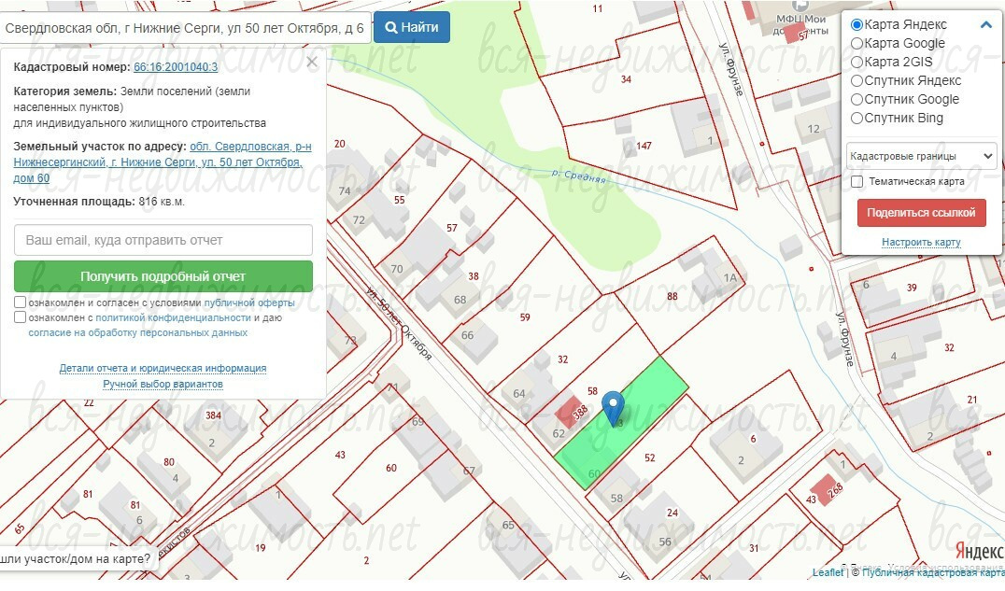Close the cadastral info panel
Image resolution: width=1005 pixels, height=591 pixels.
click(312, 63)
